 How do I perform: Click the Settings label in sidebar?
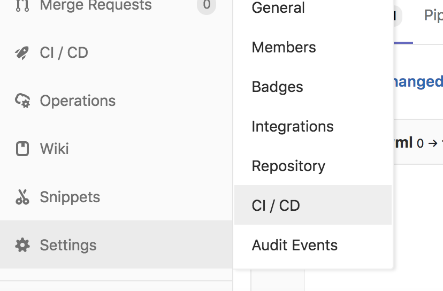pyautogui.click(x=68, y=245)
